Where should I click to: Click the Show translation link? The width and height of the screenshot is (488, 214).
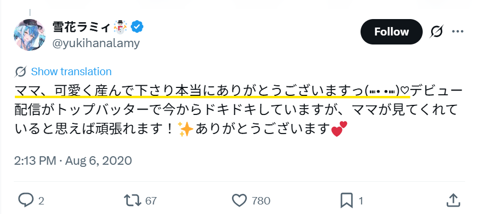(x=71, y=72)
